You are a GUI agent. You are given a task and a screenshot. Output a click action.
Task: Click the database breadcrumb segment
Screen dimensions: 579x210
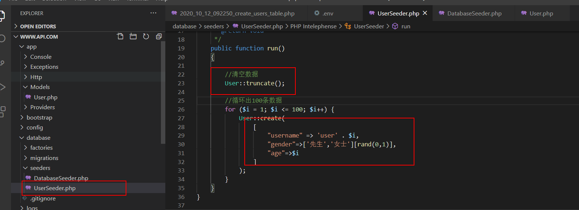click(x=184, y=26)
